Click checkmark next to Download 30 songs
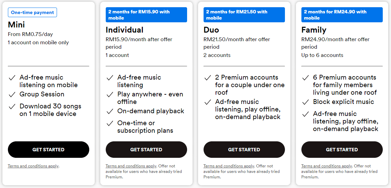 point(12,106)
